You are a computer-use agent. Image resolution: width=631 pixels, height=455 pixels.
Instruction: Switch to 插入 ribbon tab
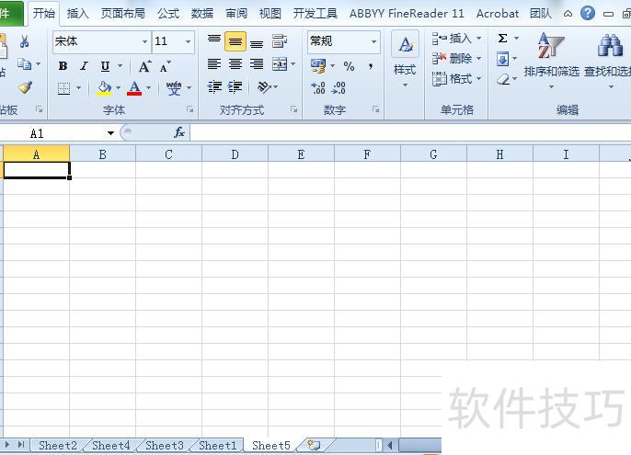tap(77, 14)
